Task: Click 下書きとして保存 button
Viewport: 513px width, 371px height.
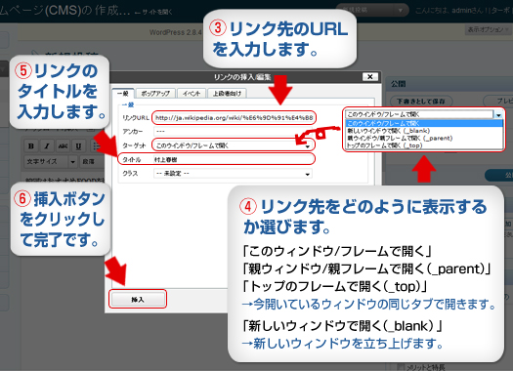Action: click(x=421, y=101)
